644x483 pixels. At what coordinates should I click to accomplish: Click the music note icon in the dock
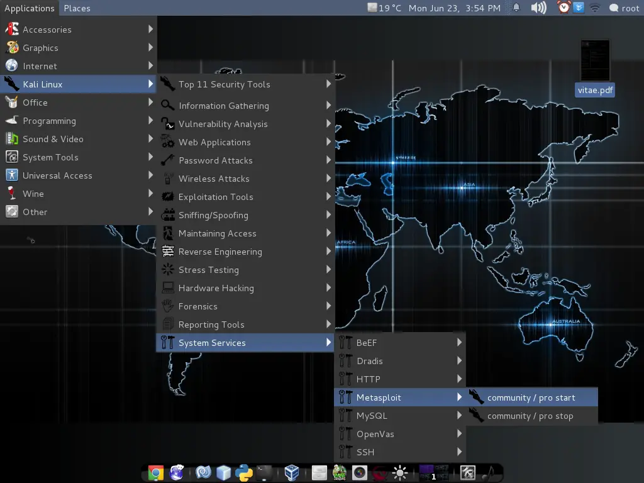(488, 473)
